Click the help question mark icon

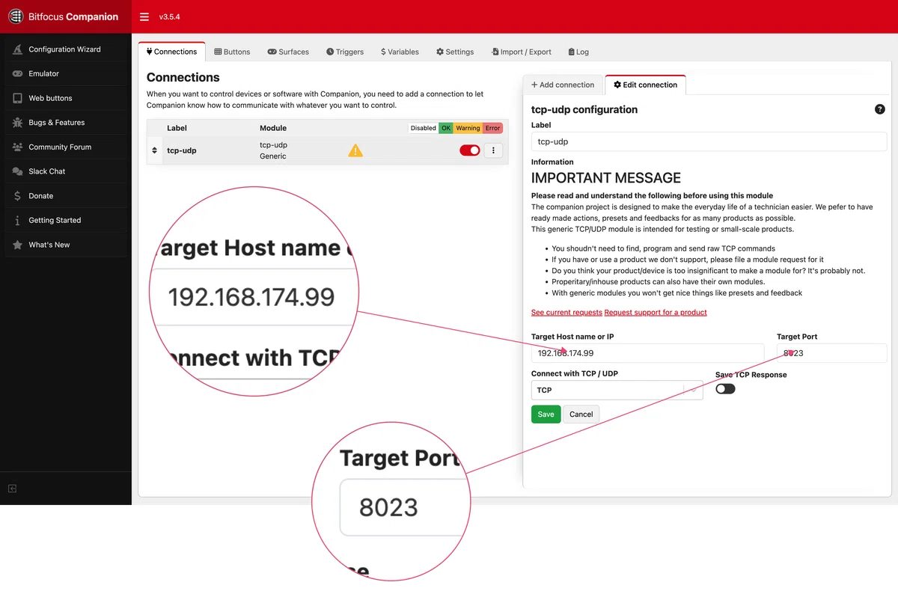[880, 109]
